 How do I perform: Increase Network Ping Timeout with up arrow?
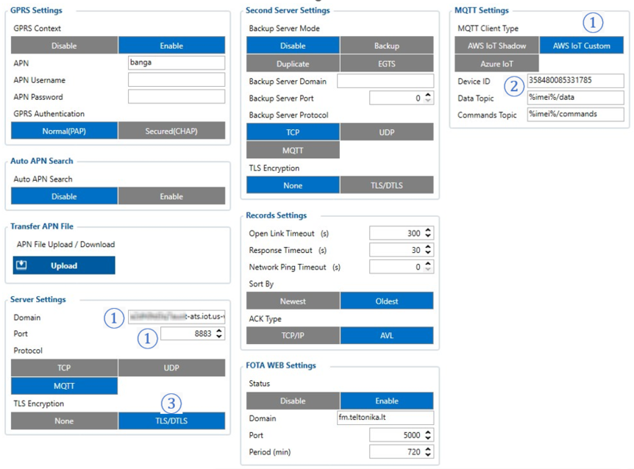click(x=427, y=264)
